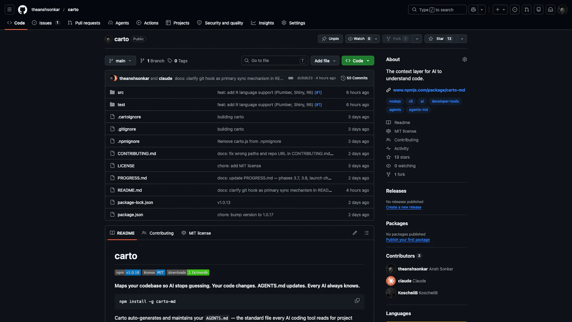Open the test folder
The width and height of the screenshot is (572, 322).
pos(121,104)
